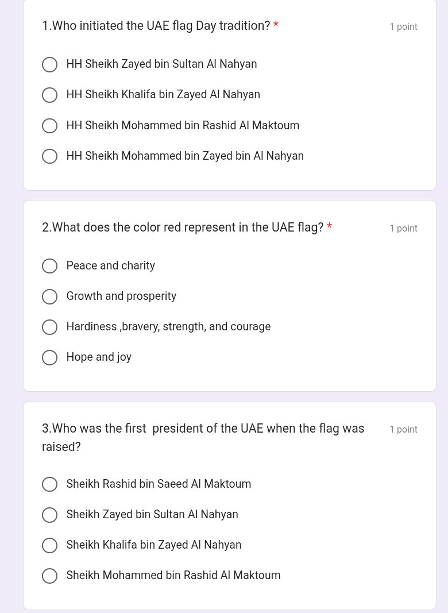Image resolution: width=448 pixels, height=613 pixels.
Task: Pick the Hope and joy answer
Action: pos(49,357)
